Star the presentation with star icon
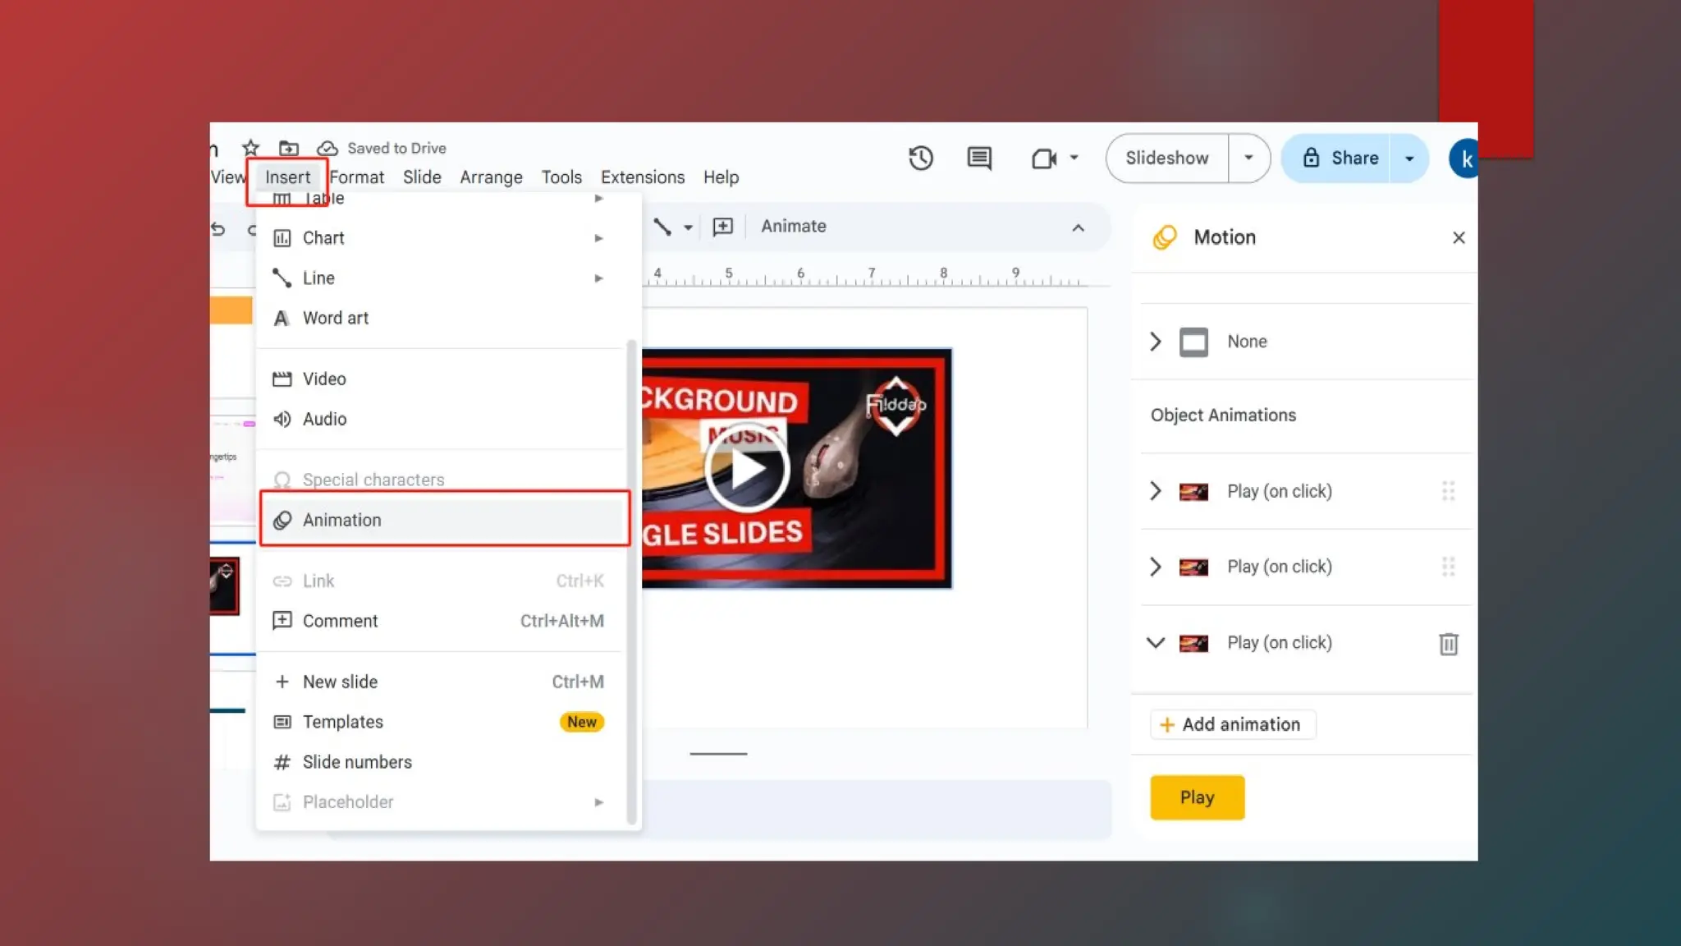Screen dimensions: 1681x946 click(x=250, y=148)
